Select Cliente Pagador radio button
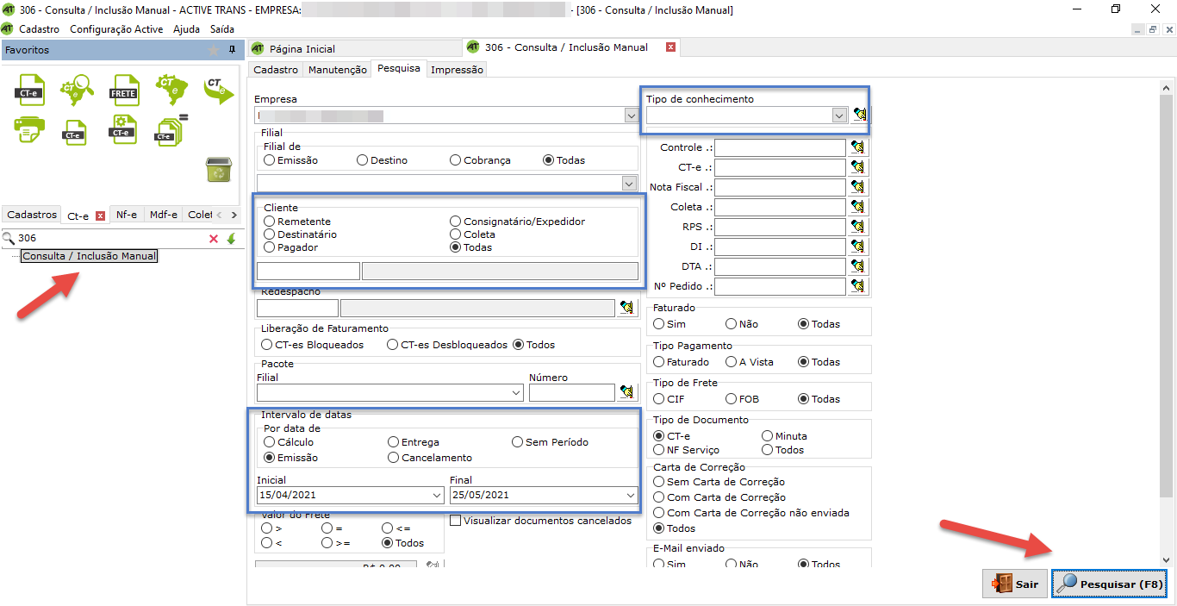The height and width of the screenshot is (606, 1177). coord(270,247)
